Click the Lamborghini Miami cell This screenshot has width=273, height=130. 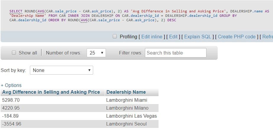pyautogui.click(x=132, y=100)
